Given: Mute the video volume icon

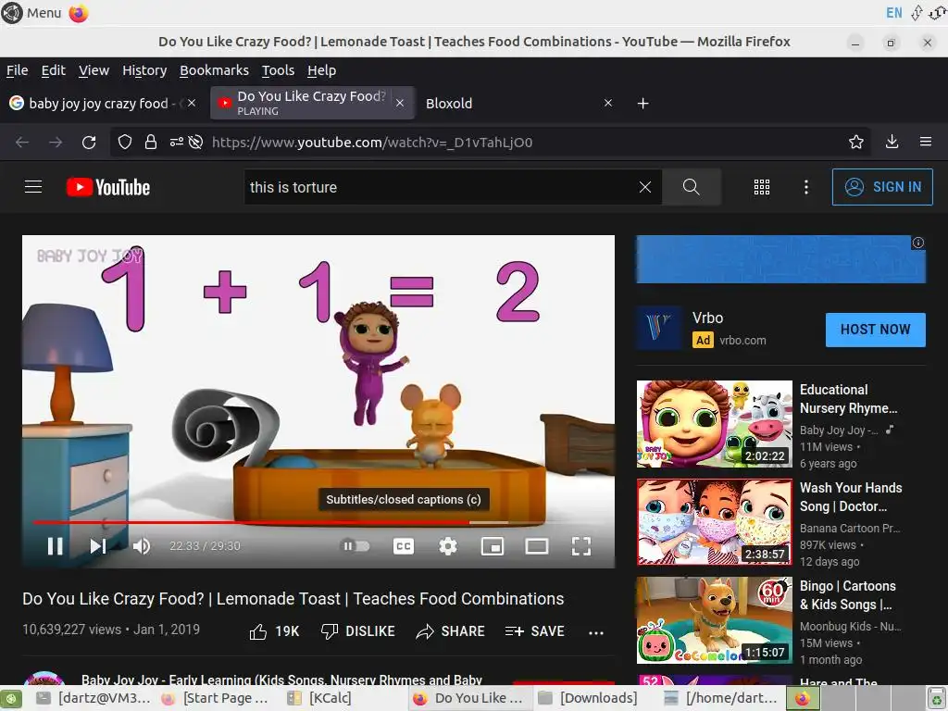Looking at the screenshot, I should point(142,546).
